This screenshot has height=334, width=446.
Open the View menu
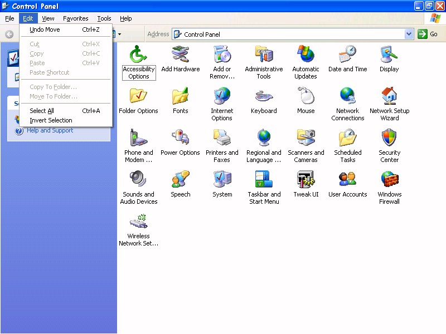point(48,18)
